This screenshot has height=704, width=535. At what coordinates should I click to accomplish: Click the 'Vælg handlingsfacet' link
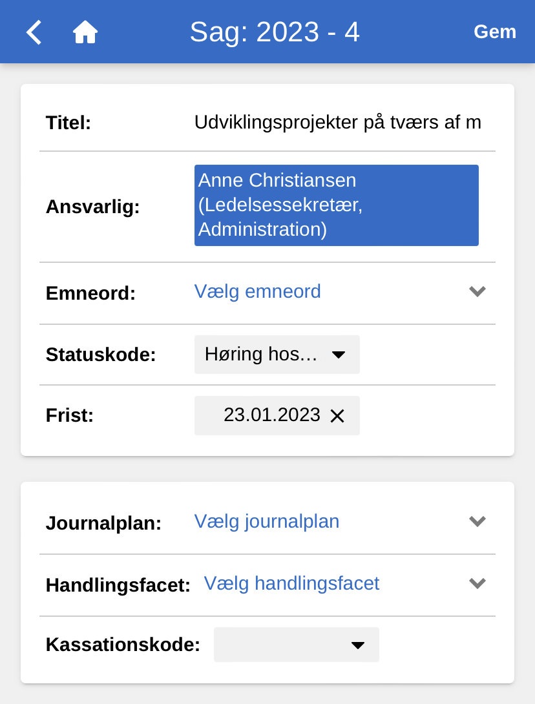pos(292,584)
